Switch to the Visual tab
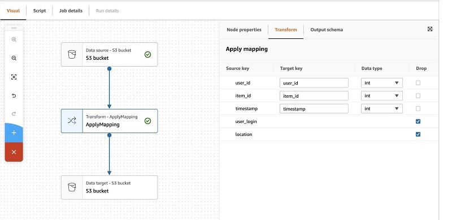 tap(13, 11)
